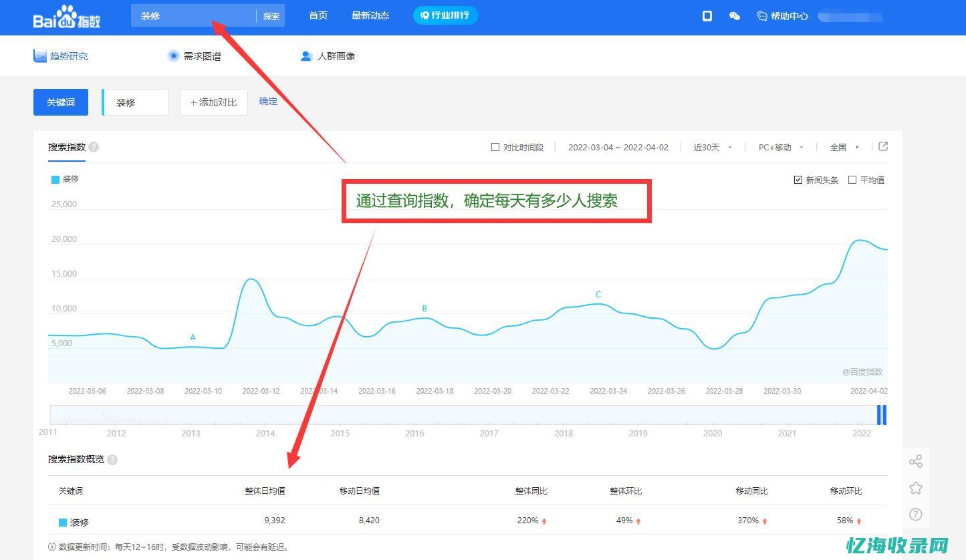Click year 2020 on the timeline overview
Image resolution: width=966 pixels, height=560 pixels.
(x=713, y=434)
